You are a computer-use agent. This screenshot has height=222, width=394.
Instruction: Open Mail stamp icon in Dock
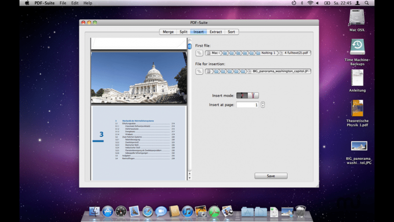tap(134, 211)
